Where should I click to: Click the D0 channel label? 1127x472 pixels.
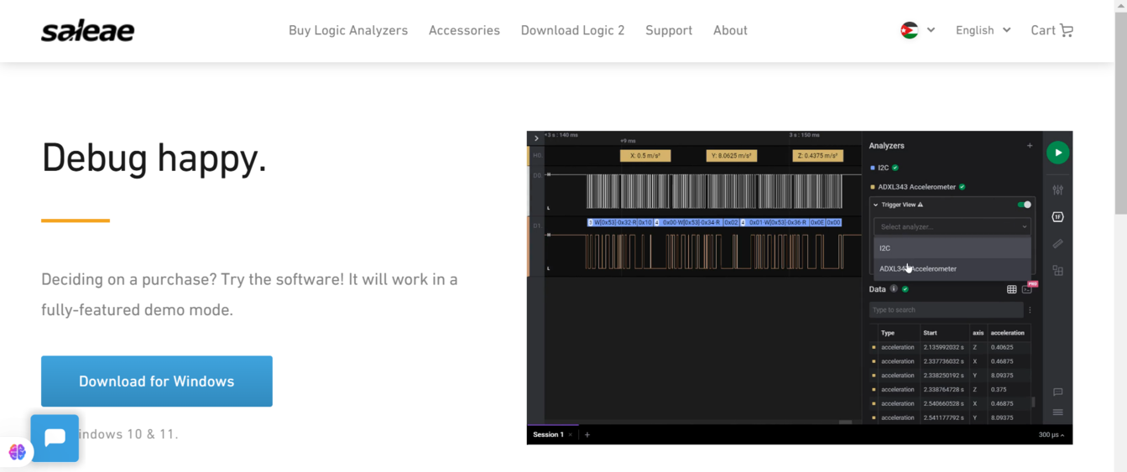(536, 175)
